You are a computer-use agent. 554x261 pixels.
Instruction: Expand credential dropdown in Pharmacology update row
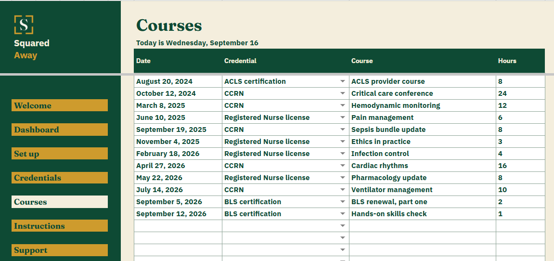[x=342, y=178]
